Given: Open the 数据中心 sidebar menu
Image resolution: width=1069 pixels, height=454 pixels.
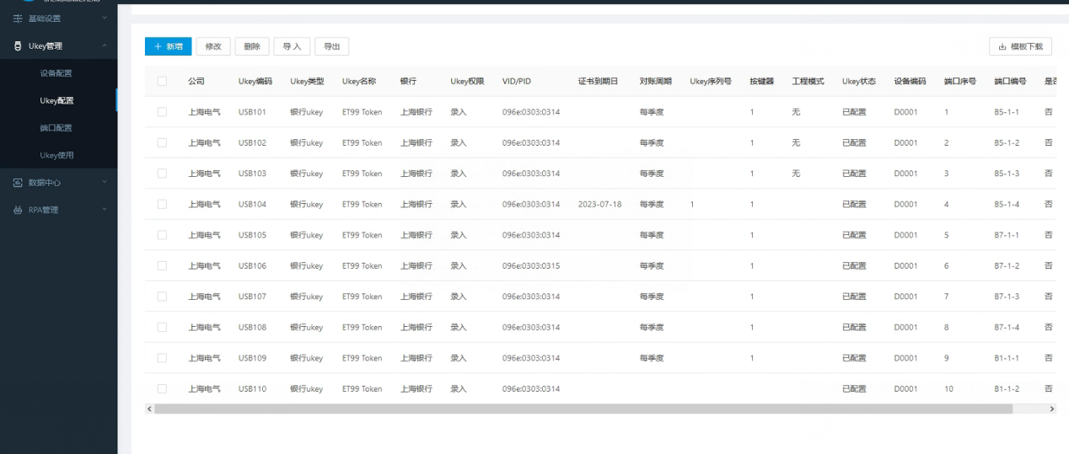Looking at the screenshot, I should (x=58, y=182).
